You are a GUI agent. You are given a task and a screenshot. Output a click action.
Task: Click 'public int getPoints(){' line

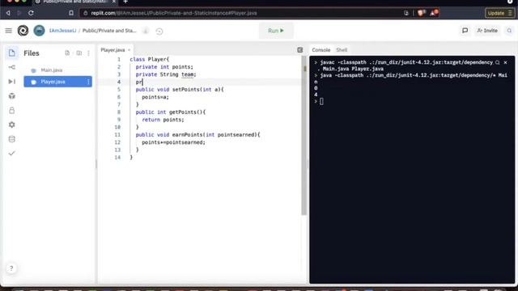171,112
